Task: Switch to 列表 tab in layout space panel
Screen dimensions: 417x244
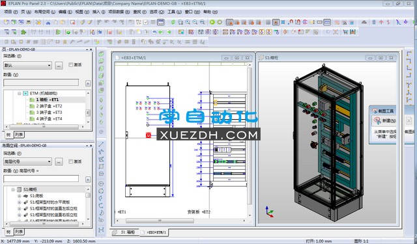Action: pyautogui.click(x=19, y=232)
